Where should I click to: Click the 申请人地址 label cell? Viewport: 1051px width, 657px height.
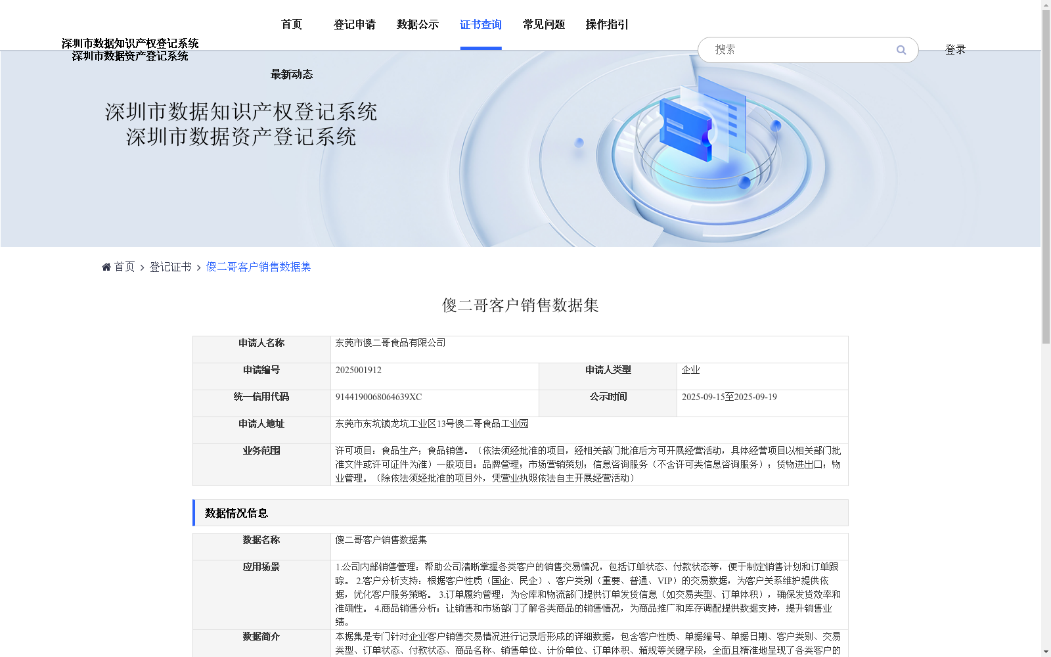261,430
